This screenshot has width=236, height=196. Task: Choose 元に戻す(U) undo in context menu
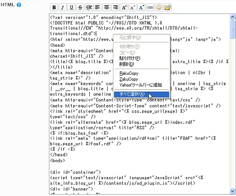(142, 37)
